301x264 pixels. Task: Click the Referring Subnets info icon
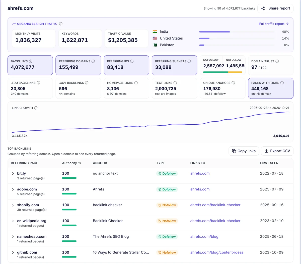(x=189, y=61)
